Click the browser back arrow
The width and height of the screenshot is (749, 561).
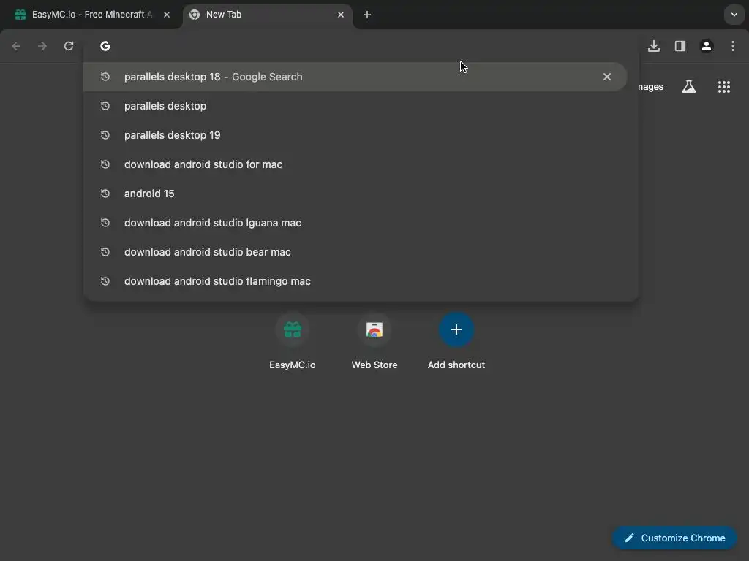[16, 46]
